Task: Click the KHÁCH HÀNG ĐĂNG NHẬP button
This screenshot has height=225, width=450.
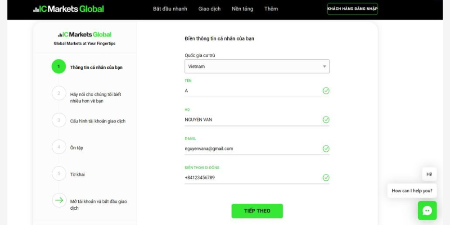Action: pyautogui.click(x=352, y=9)
